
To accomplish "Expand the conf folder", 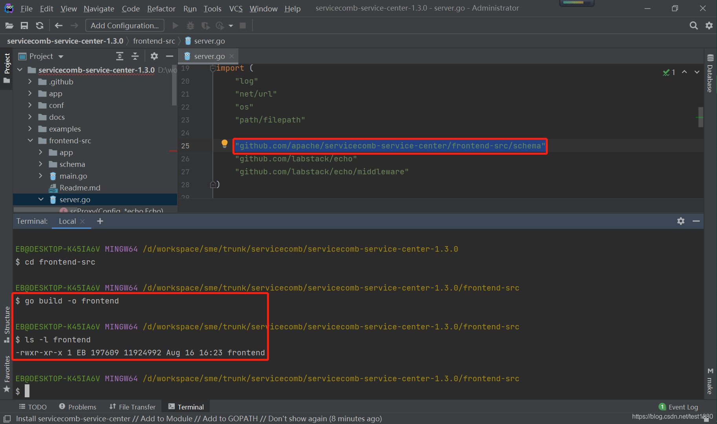I will [30, 105].
